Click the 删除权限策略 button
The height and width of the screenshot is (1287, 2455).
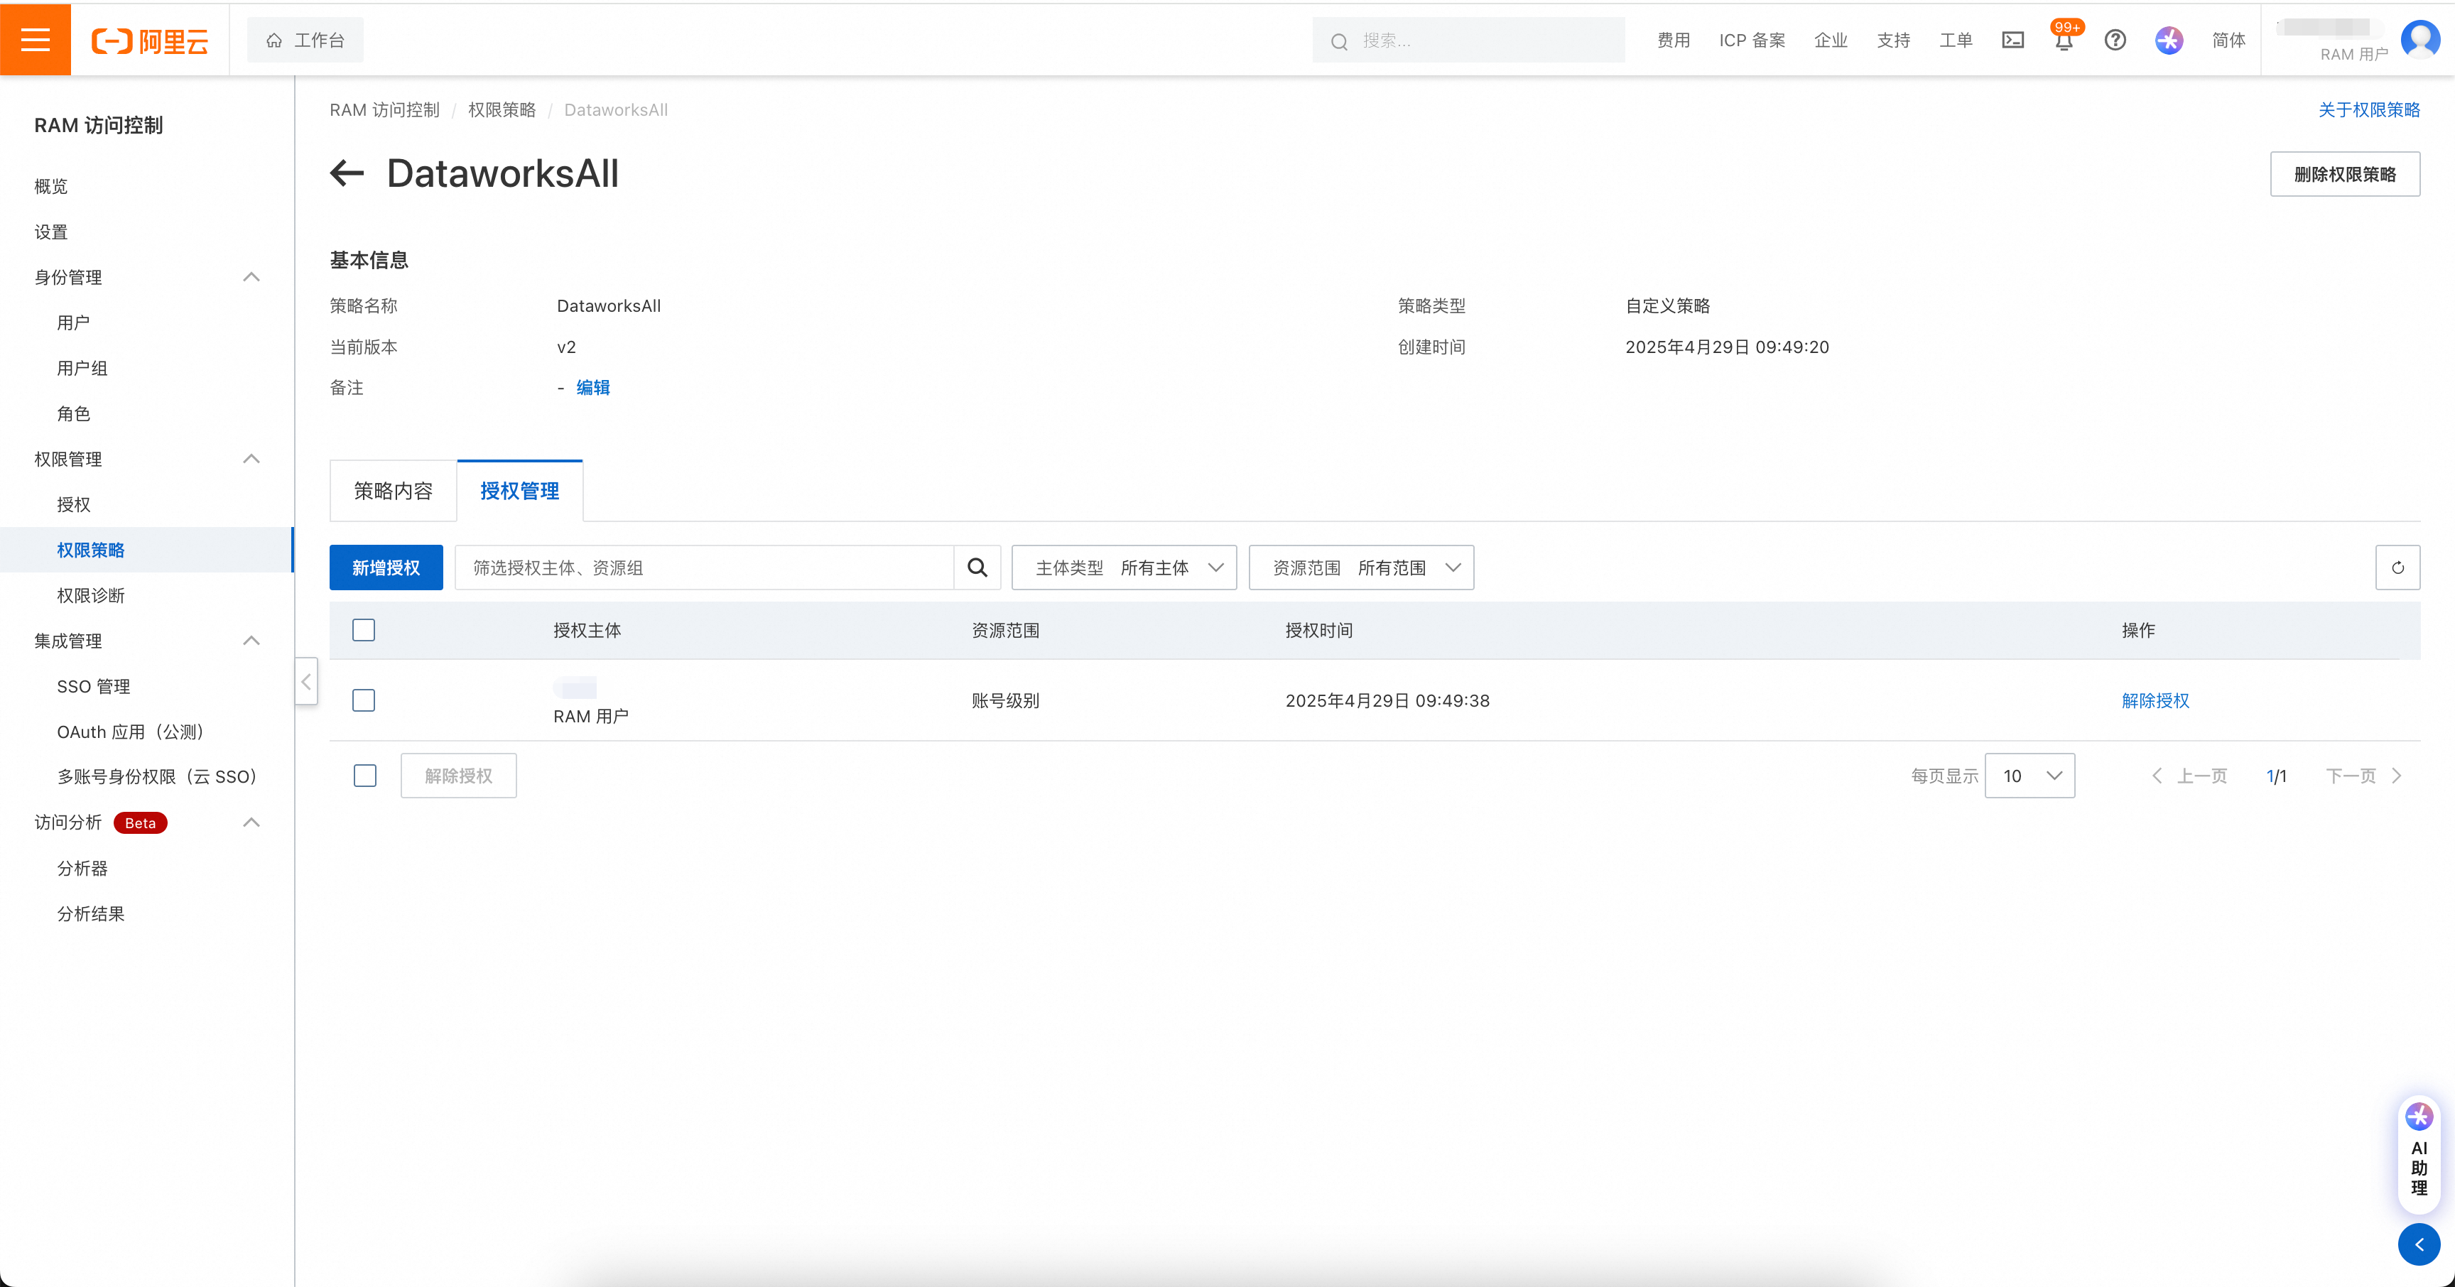[2344, 174]
